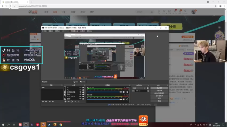Viewport: 227px width, 127px height.
Task: Open a new browser tab with plus
Action: pos(32,2)
